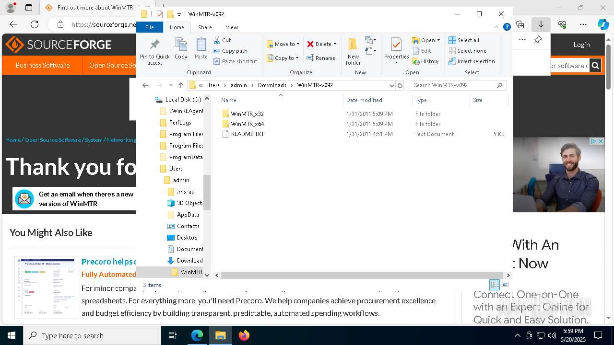The width and height of the screenshot is (614, 345).
Task: Click the Windows taskbar search box
Action: tap(92, 335)
